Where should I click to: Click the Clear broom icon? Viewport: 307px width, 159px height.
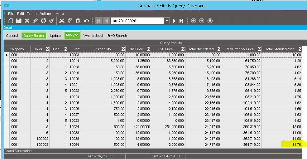coord(52,21)
